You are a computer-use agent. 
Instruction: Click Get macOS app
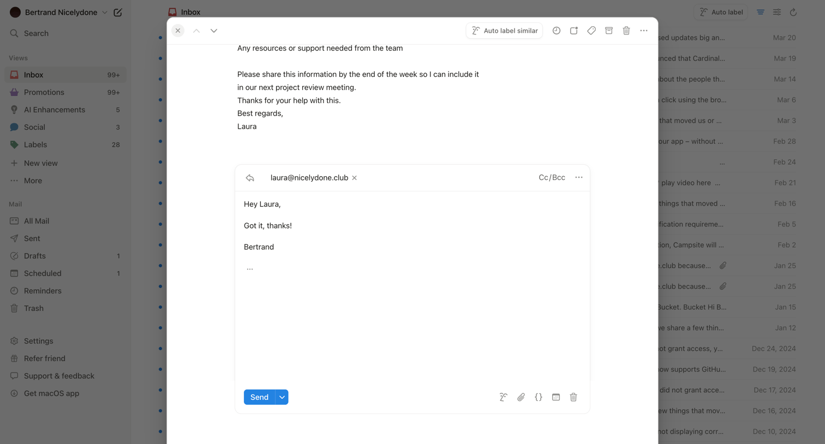click(65, 393)
